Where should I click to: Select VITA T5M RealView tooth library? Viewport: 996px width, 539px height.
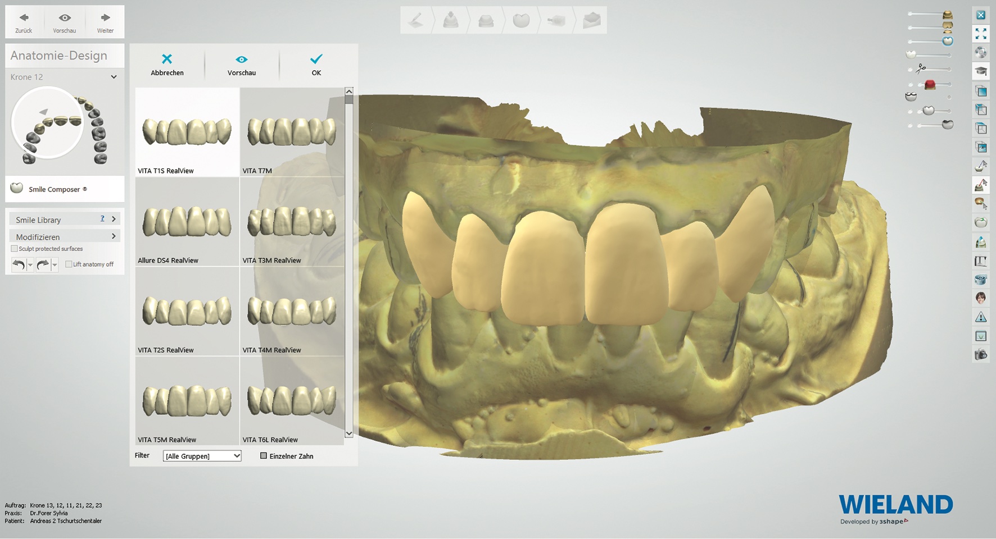[187, 401]
